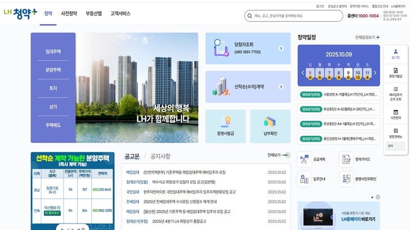Open 2025년 전세임대주택 수시모집 notice
Image resolution: width=410 pixels, height=230 pixels.
[180, 201]
